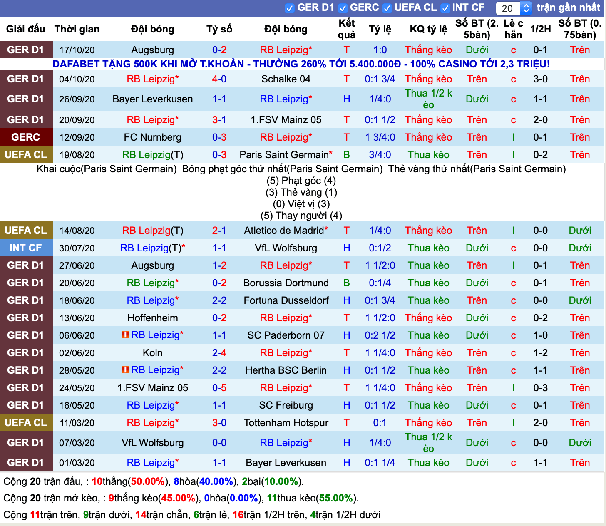Click date 17/10/20 in first row

coord(77,50)
